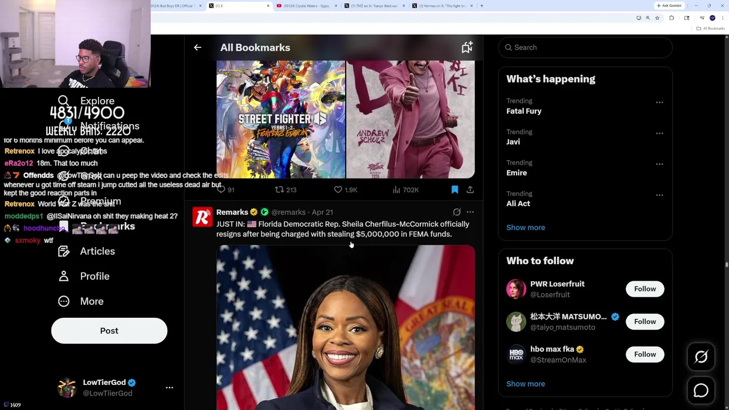
Task: Open the Chrome three-dot menu
Action: click(722, 18)
